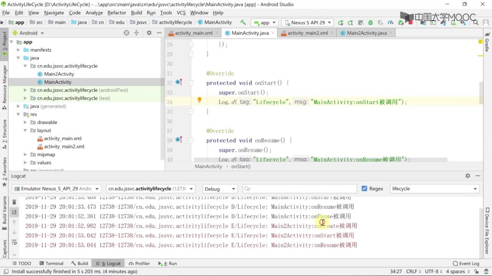Expand more Logcat sidebar actions chevron
The image size is (492, 276).
click(15, 254)
